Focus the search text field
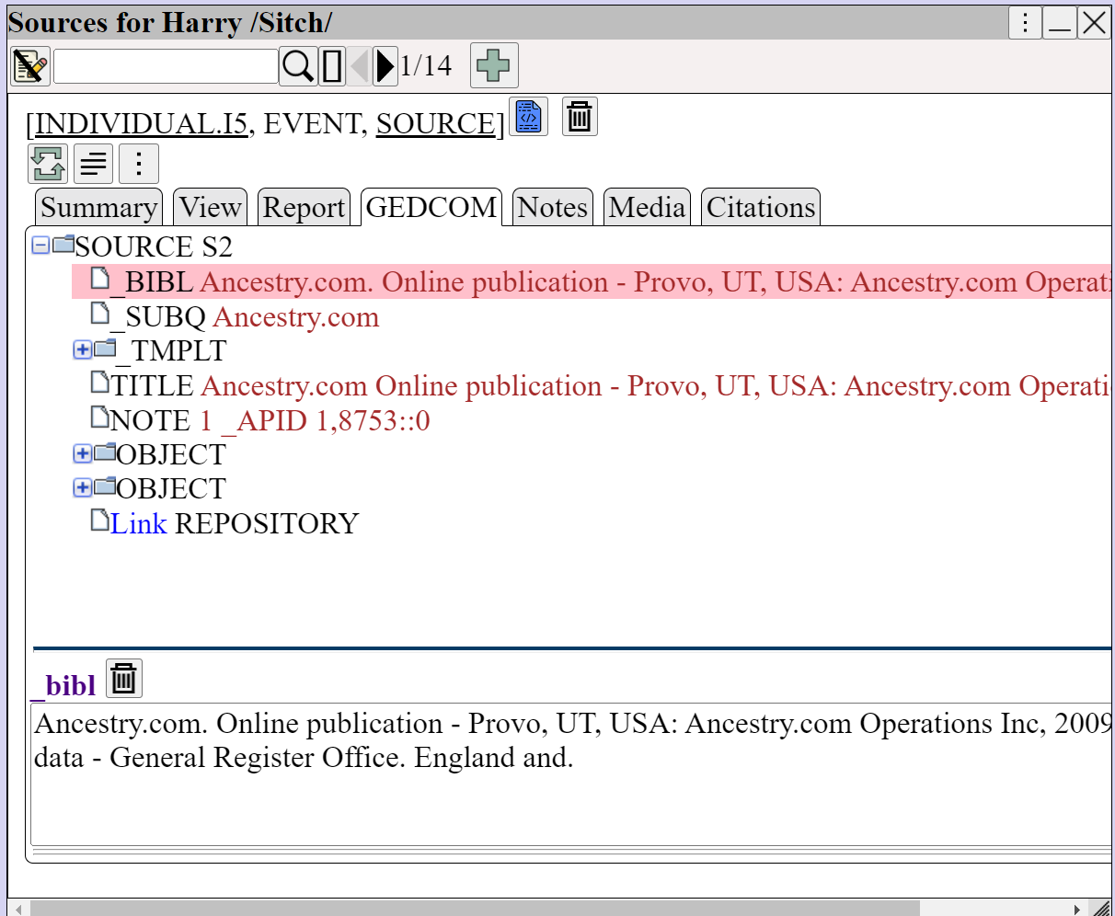Image resolution: width=1115 pixels, height=916 pixels. [167, 66]
